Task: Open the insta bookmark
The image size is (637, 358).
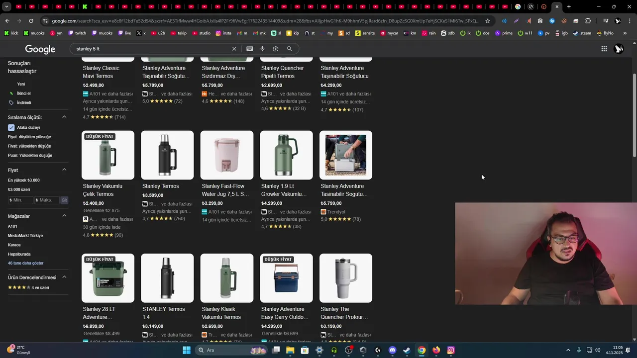Action: tap(223, 33)
